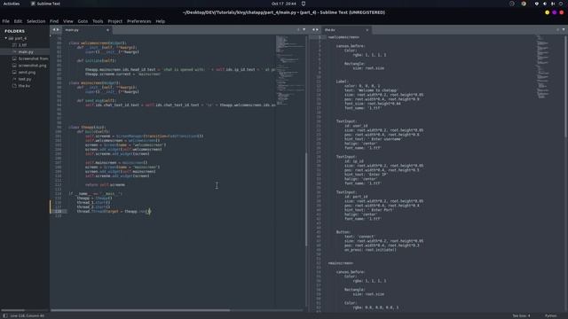Click the left pane vertical scrollbar
Image resolution: width=568 pixels, height=319 pixels.
point(306,198)
